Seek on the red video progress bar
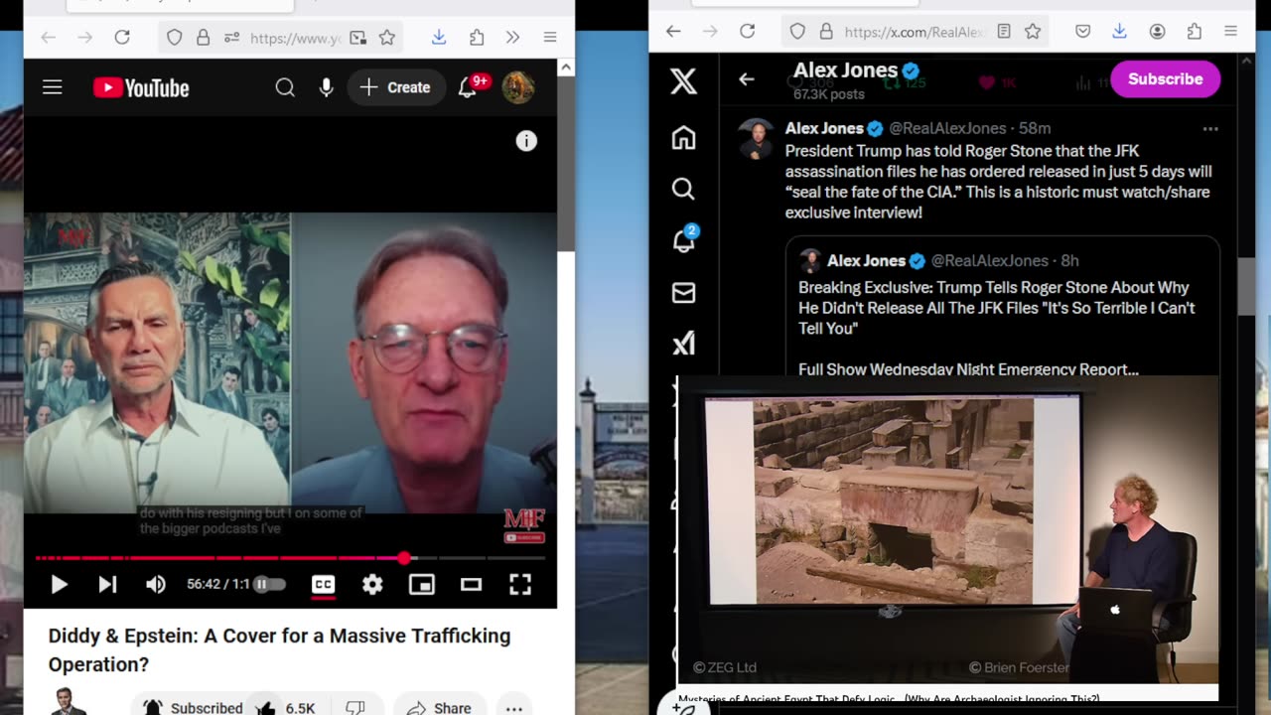Image resolution: width=1271 pixels, height=715 pixels. click(290, 559)
